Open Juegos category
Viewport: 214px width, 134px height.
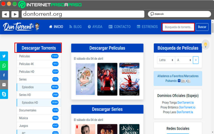[39, 126]
